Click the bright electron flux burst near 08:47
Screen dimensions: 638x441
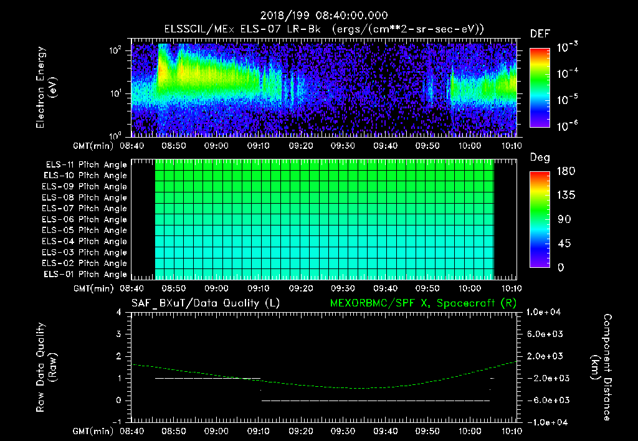[x=162, y=71]
